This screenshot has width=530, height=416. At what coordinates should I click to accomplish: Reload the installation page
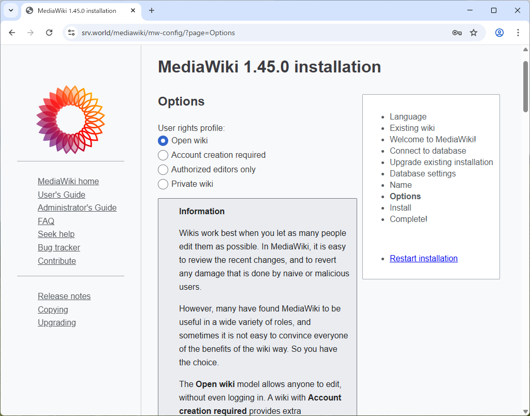pyautogui.click(x=49, y=32)
